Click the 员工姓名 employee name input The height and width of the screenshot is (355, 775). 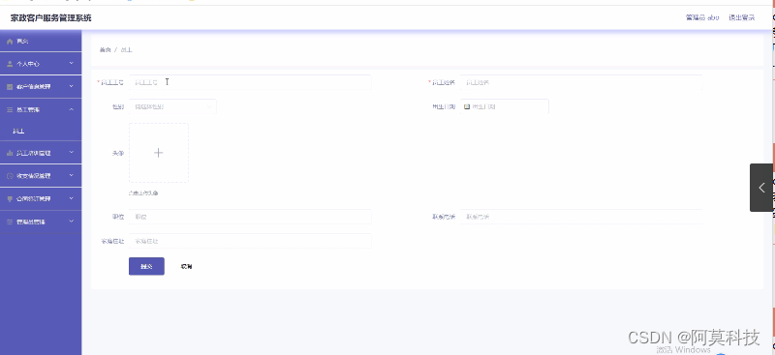[x=581, y=82]
